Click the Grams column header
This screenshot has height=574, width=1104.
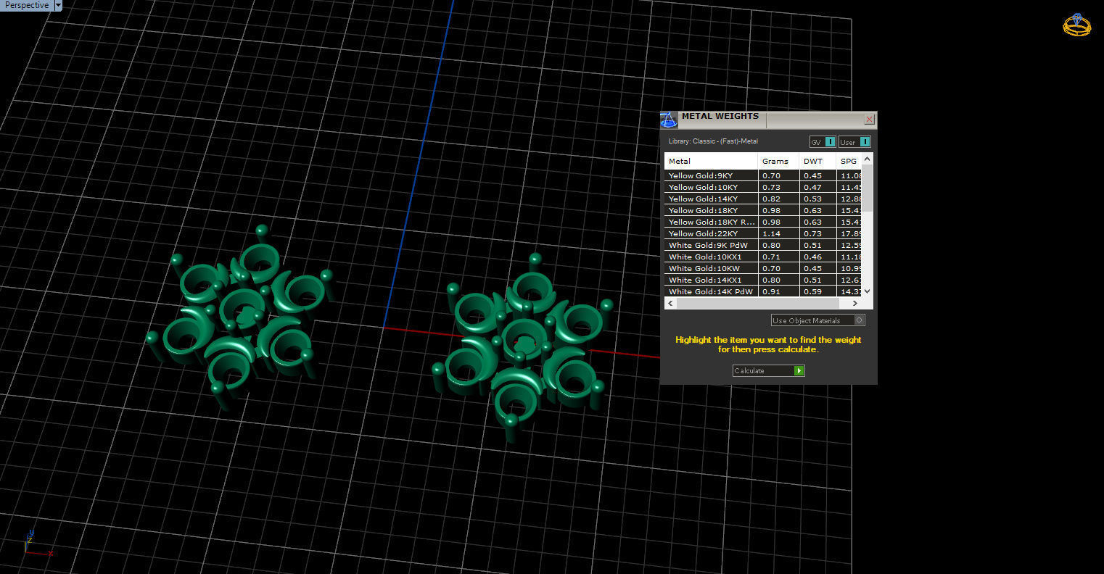click(x=779, y=161)
